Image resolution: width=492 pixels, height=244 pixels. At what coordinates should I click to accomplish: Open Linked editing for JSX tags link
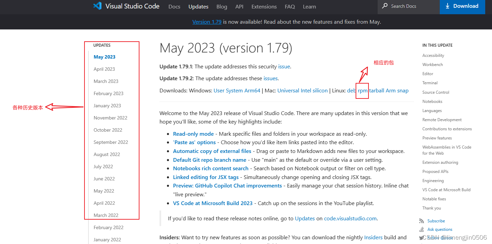(x=206, y=177)
